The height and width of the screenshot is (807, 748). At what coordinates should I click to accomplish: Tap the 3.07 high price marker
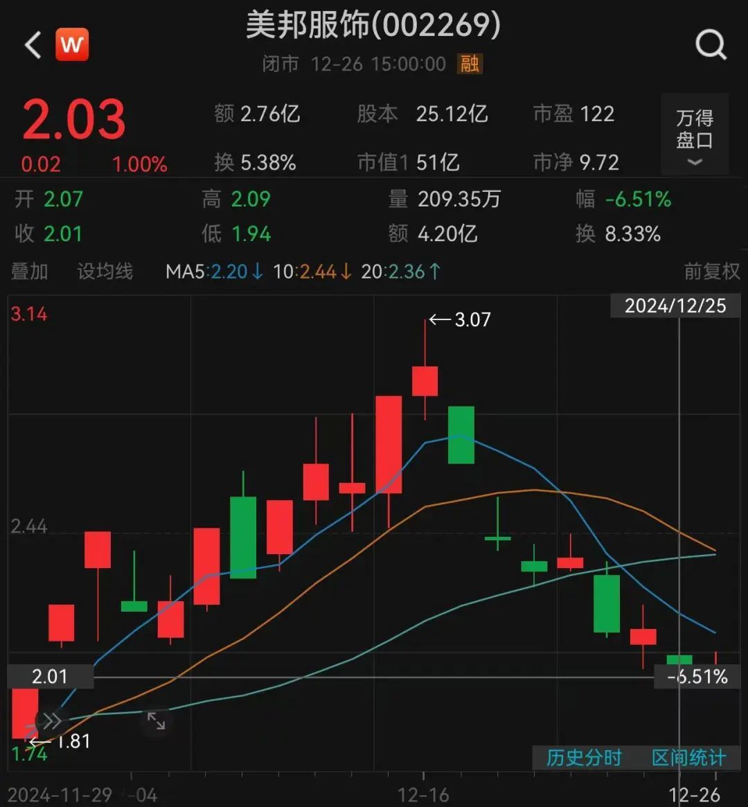pos(460,319)
